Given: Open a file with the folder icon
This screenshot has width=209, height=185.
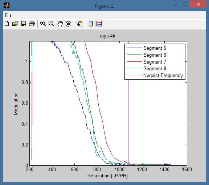Looking at the screenshot, I should coord(15,24).
